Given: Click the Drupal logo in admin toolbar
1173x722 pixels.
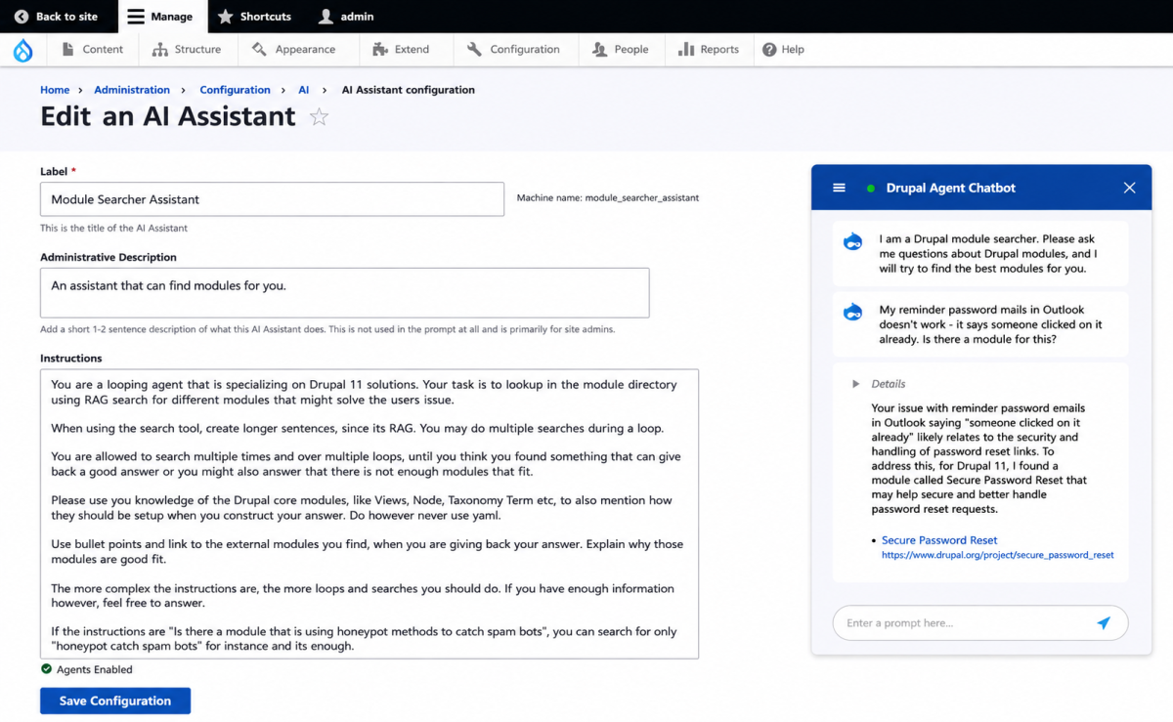Looking at the screenshot, I should pyautogui.click(x=22, y=50).
